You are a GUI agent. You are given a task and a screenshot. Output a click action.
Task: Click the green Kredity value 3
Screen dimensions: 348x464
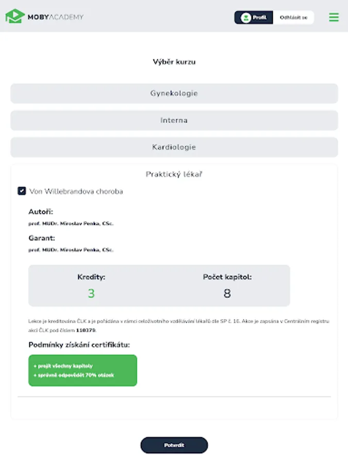pos(91,293)
